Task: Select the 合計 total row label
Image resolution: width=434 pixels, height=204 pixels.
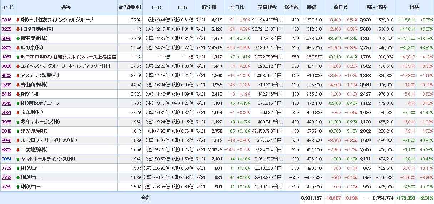Action: [x=146, y=198]
